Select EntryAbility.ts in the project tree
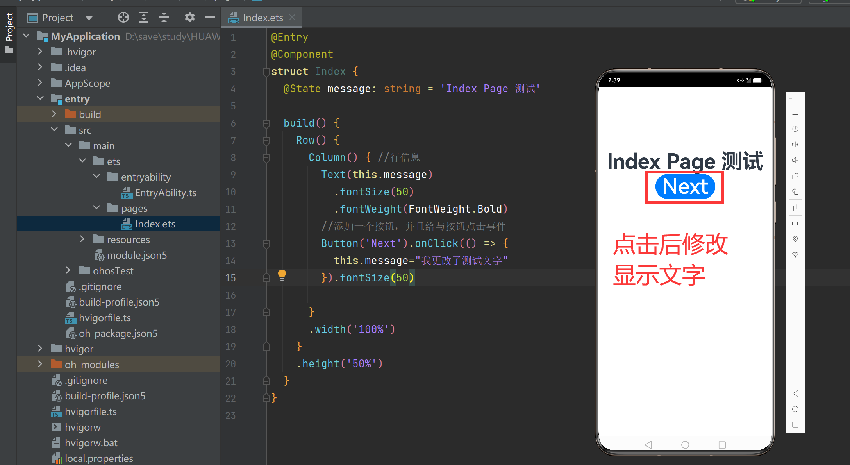 coord(165,193)
